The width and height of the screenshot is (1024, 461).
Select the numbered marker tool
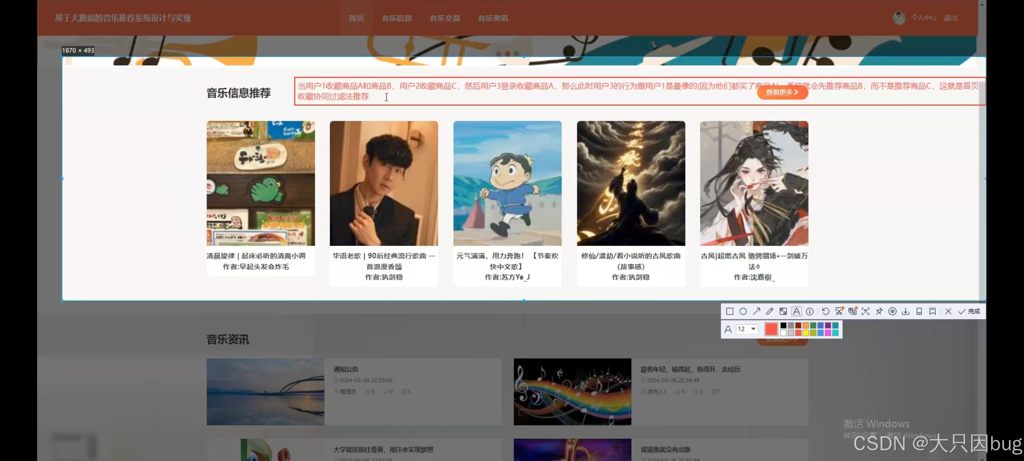pyautogui.click(x=809, y=311)
